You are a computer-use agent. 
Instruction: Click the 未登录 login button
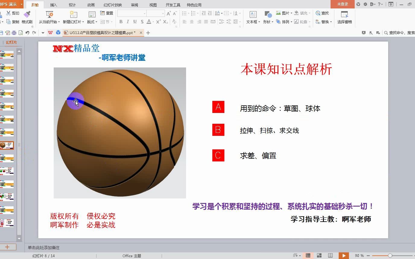[x=342, y=5]
